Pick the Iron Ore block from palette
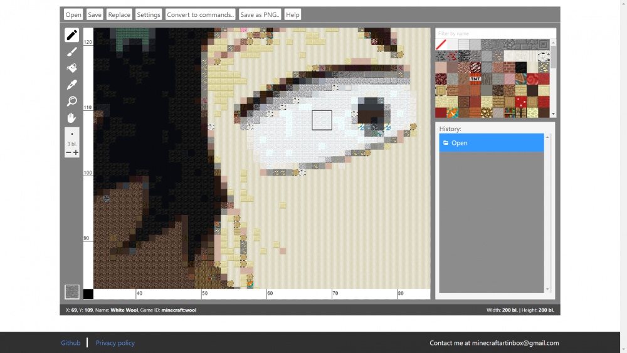This screenshot has width=627, height=353. [x=498, y=56]
